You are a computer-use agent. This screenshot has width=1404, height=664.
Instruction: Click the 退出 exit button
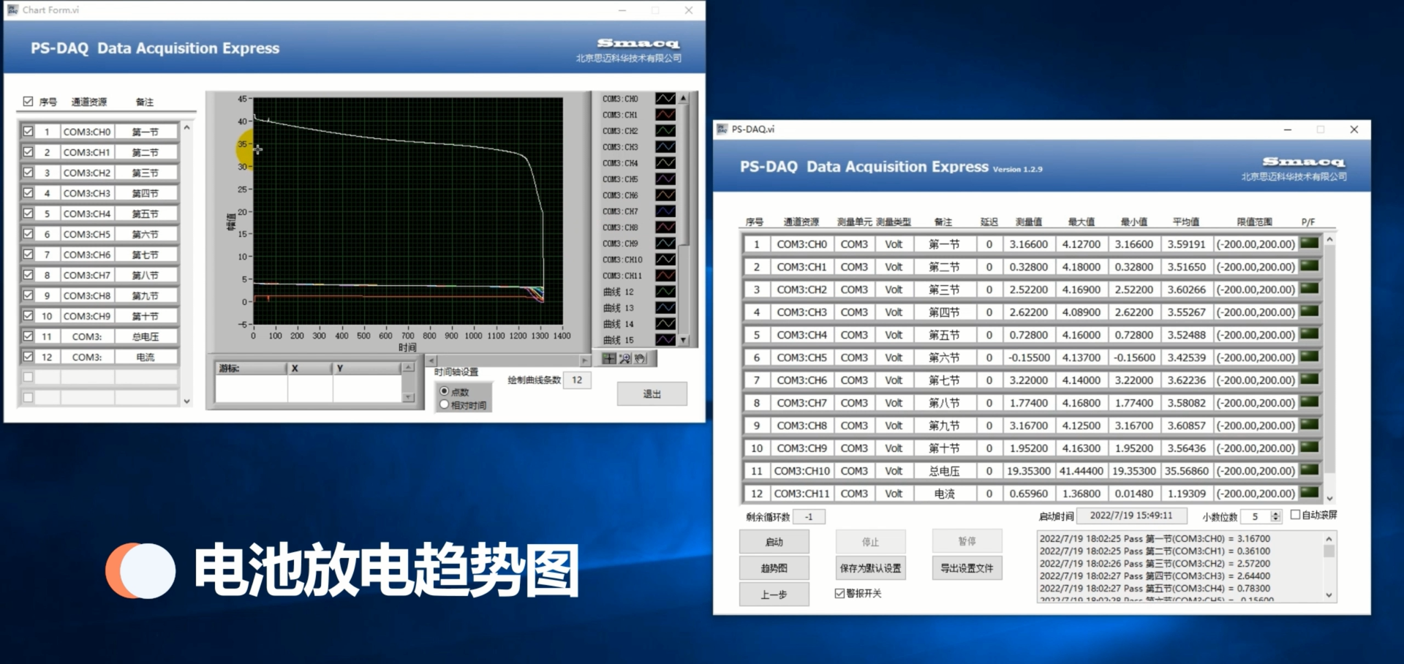(652, 393)
